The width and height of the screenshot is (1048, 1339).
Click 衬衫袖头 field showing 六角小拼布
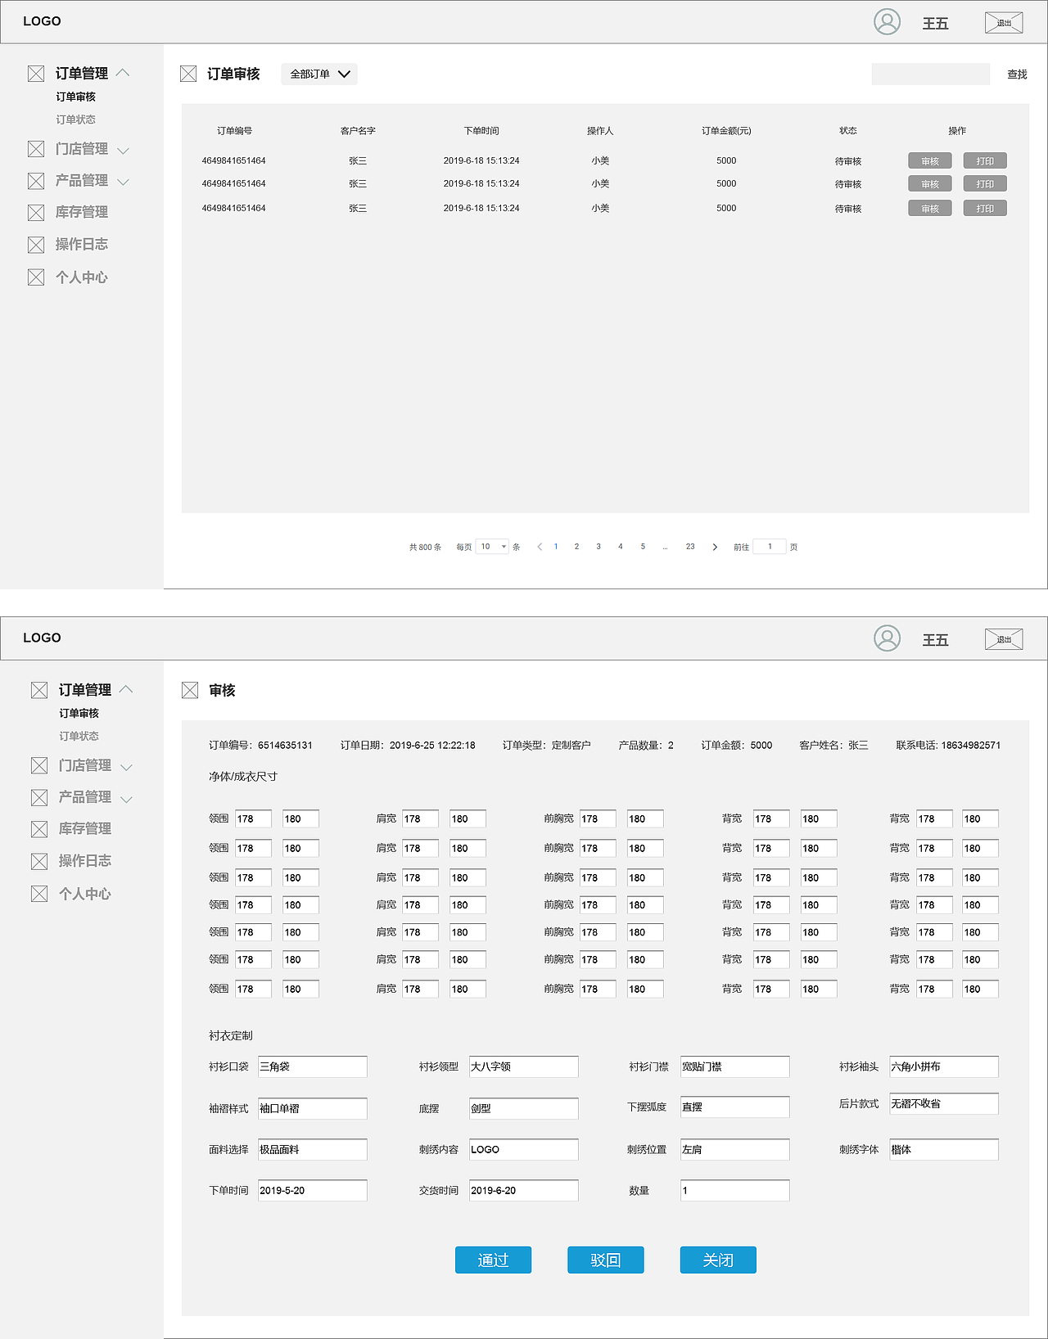944,1066
